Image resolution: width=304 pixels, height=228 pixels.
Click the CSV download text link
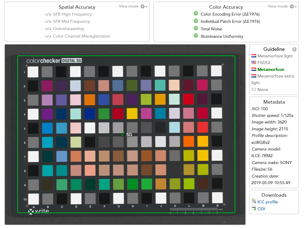pos(261,209)
